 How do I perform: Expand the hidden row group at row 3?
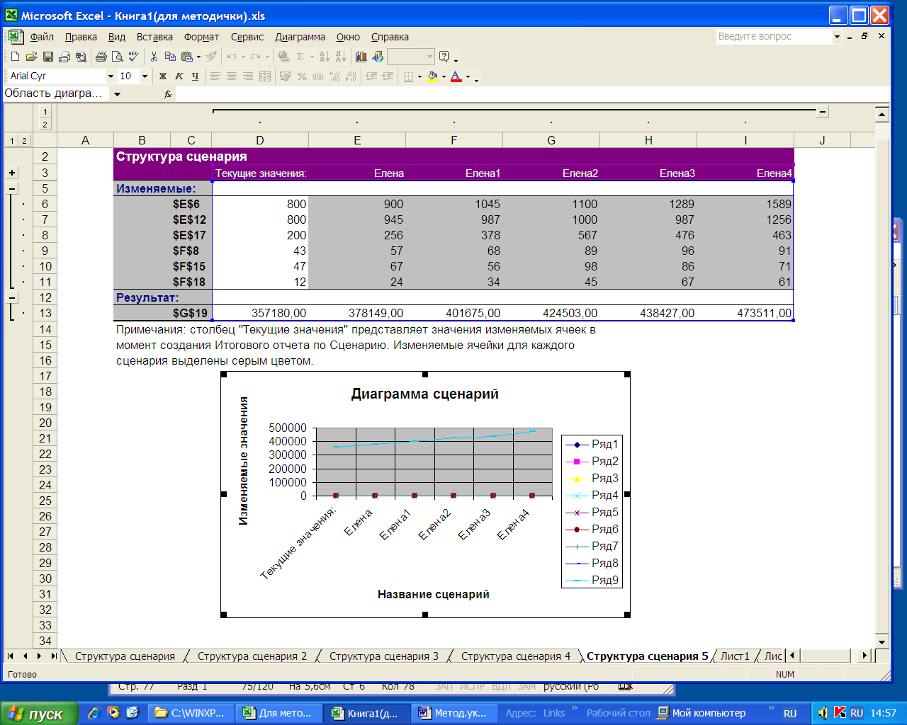click(x=12, y=173)
